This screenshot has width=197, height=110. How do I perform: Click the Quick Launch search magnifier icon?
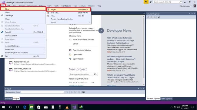click(x=180, y=2)
